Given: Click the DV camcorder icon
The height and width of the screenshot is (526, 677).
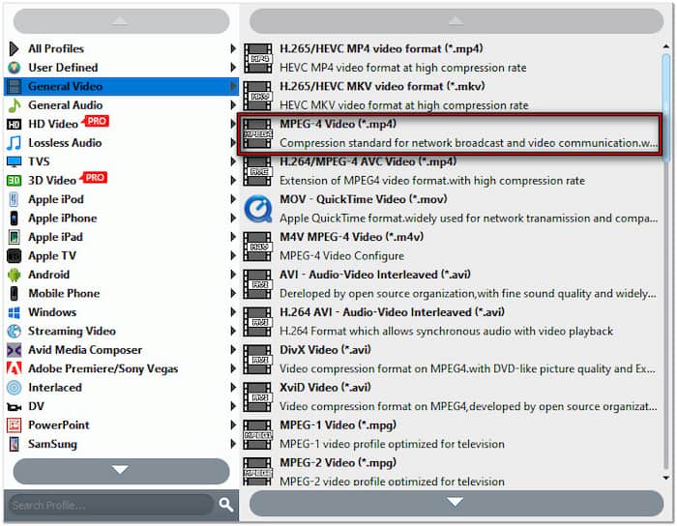Looking at the screenshot, I should coord(14,406).
